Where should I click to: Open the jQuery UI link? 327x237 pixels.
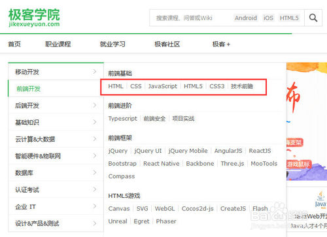pos(148,151)
